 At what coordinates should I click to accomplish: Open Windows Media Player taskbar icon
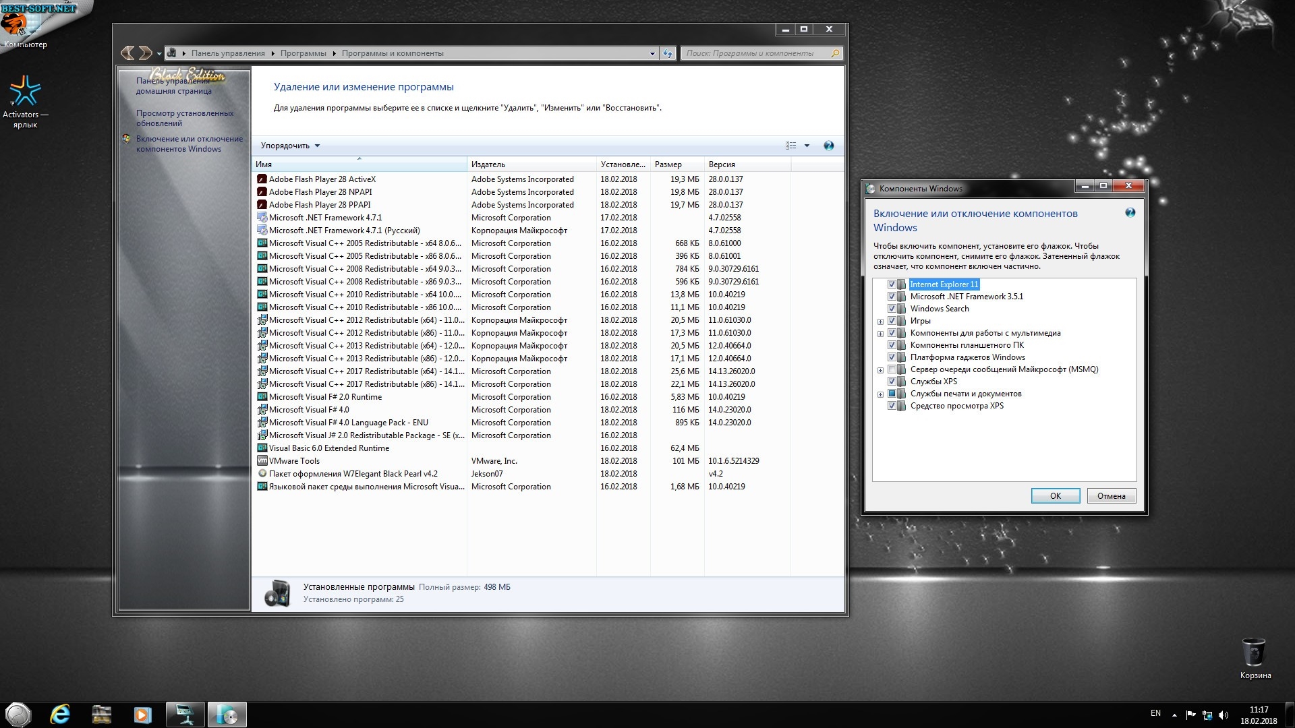point(142,714)
